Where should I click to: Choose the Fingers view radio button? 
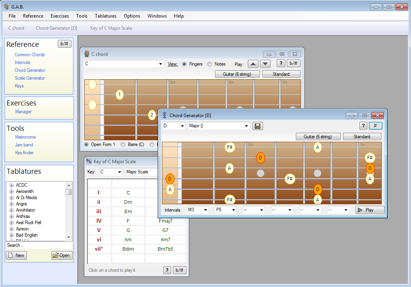[x=184, y=64]
